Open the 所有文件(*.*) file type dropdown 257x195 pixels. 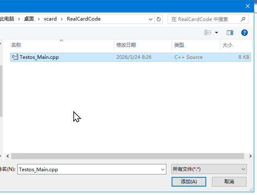(209, 170)
